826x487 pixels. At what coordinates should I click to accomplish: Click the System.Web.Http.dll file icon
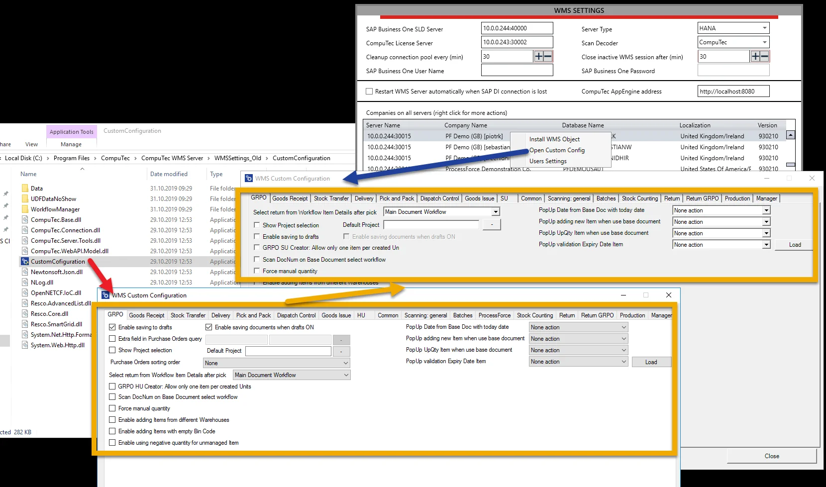25,345
